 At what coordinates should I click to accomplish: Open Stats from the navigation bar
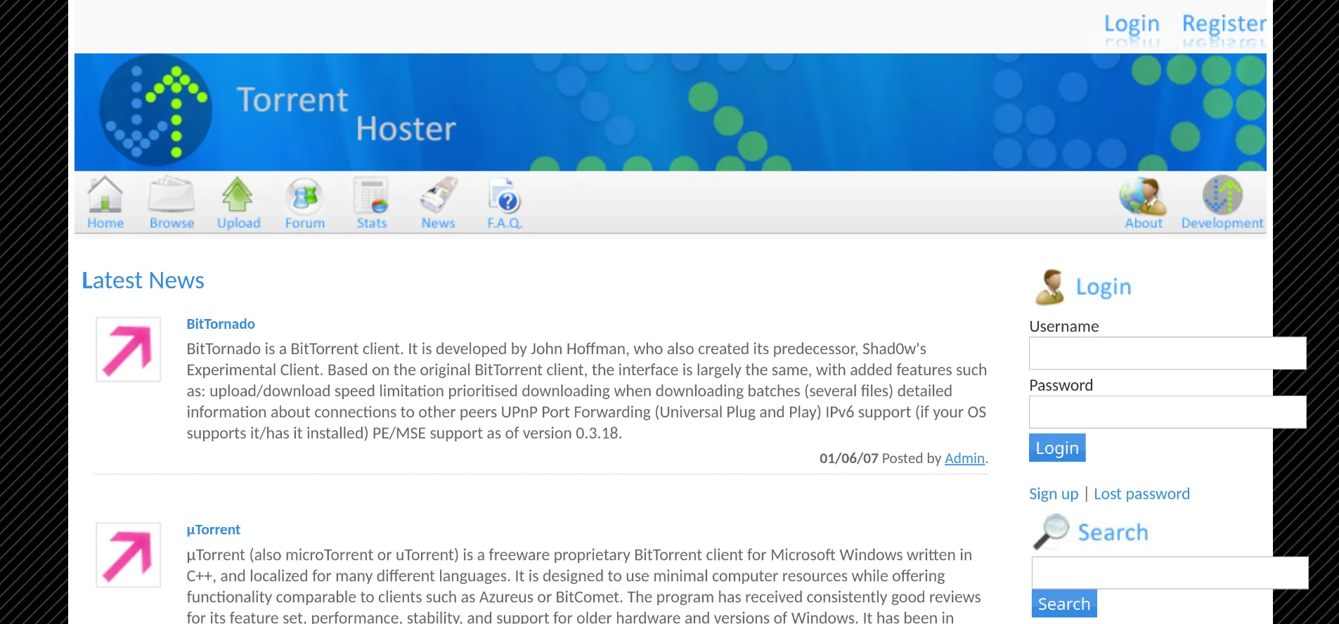click(371, 223)
